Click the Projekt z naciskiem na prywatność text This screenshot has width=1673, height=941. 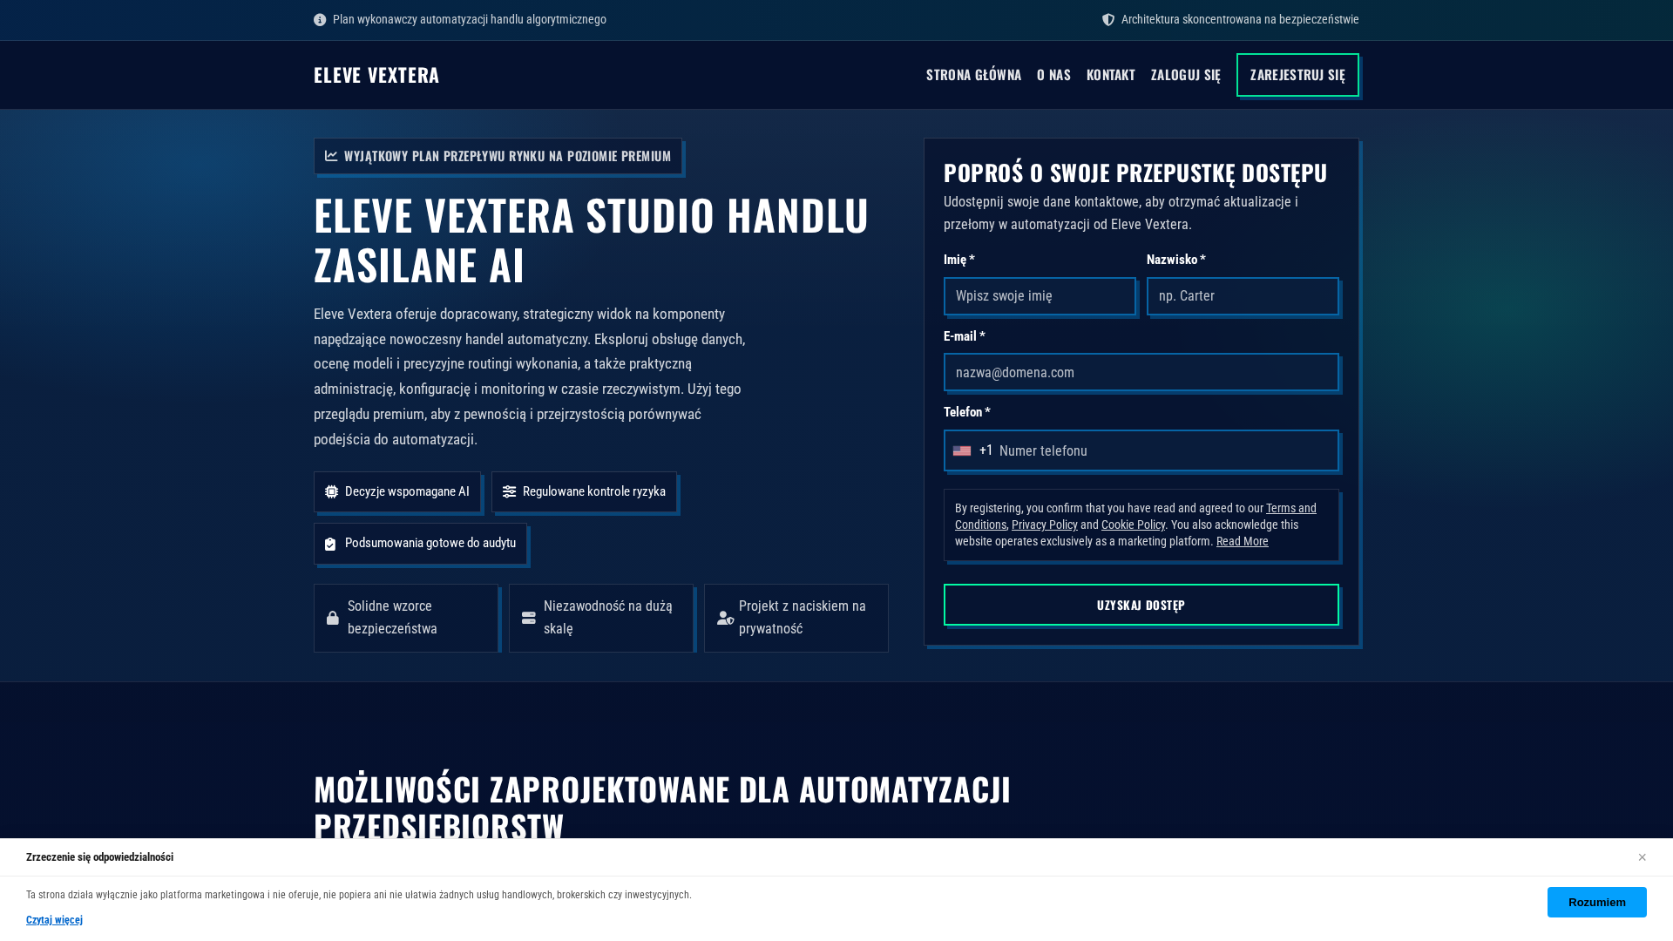coord(802,618)
